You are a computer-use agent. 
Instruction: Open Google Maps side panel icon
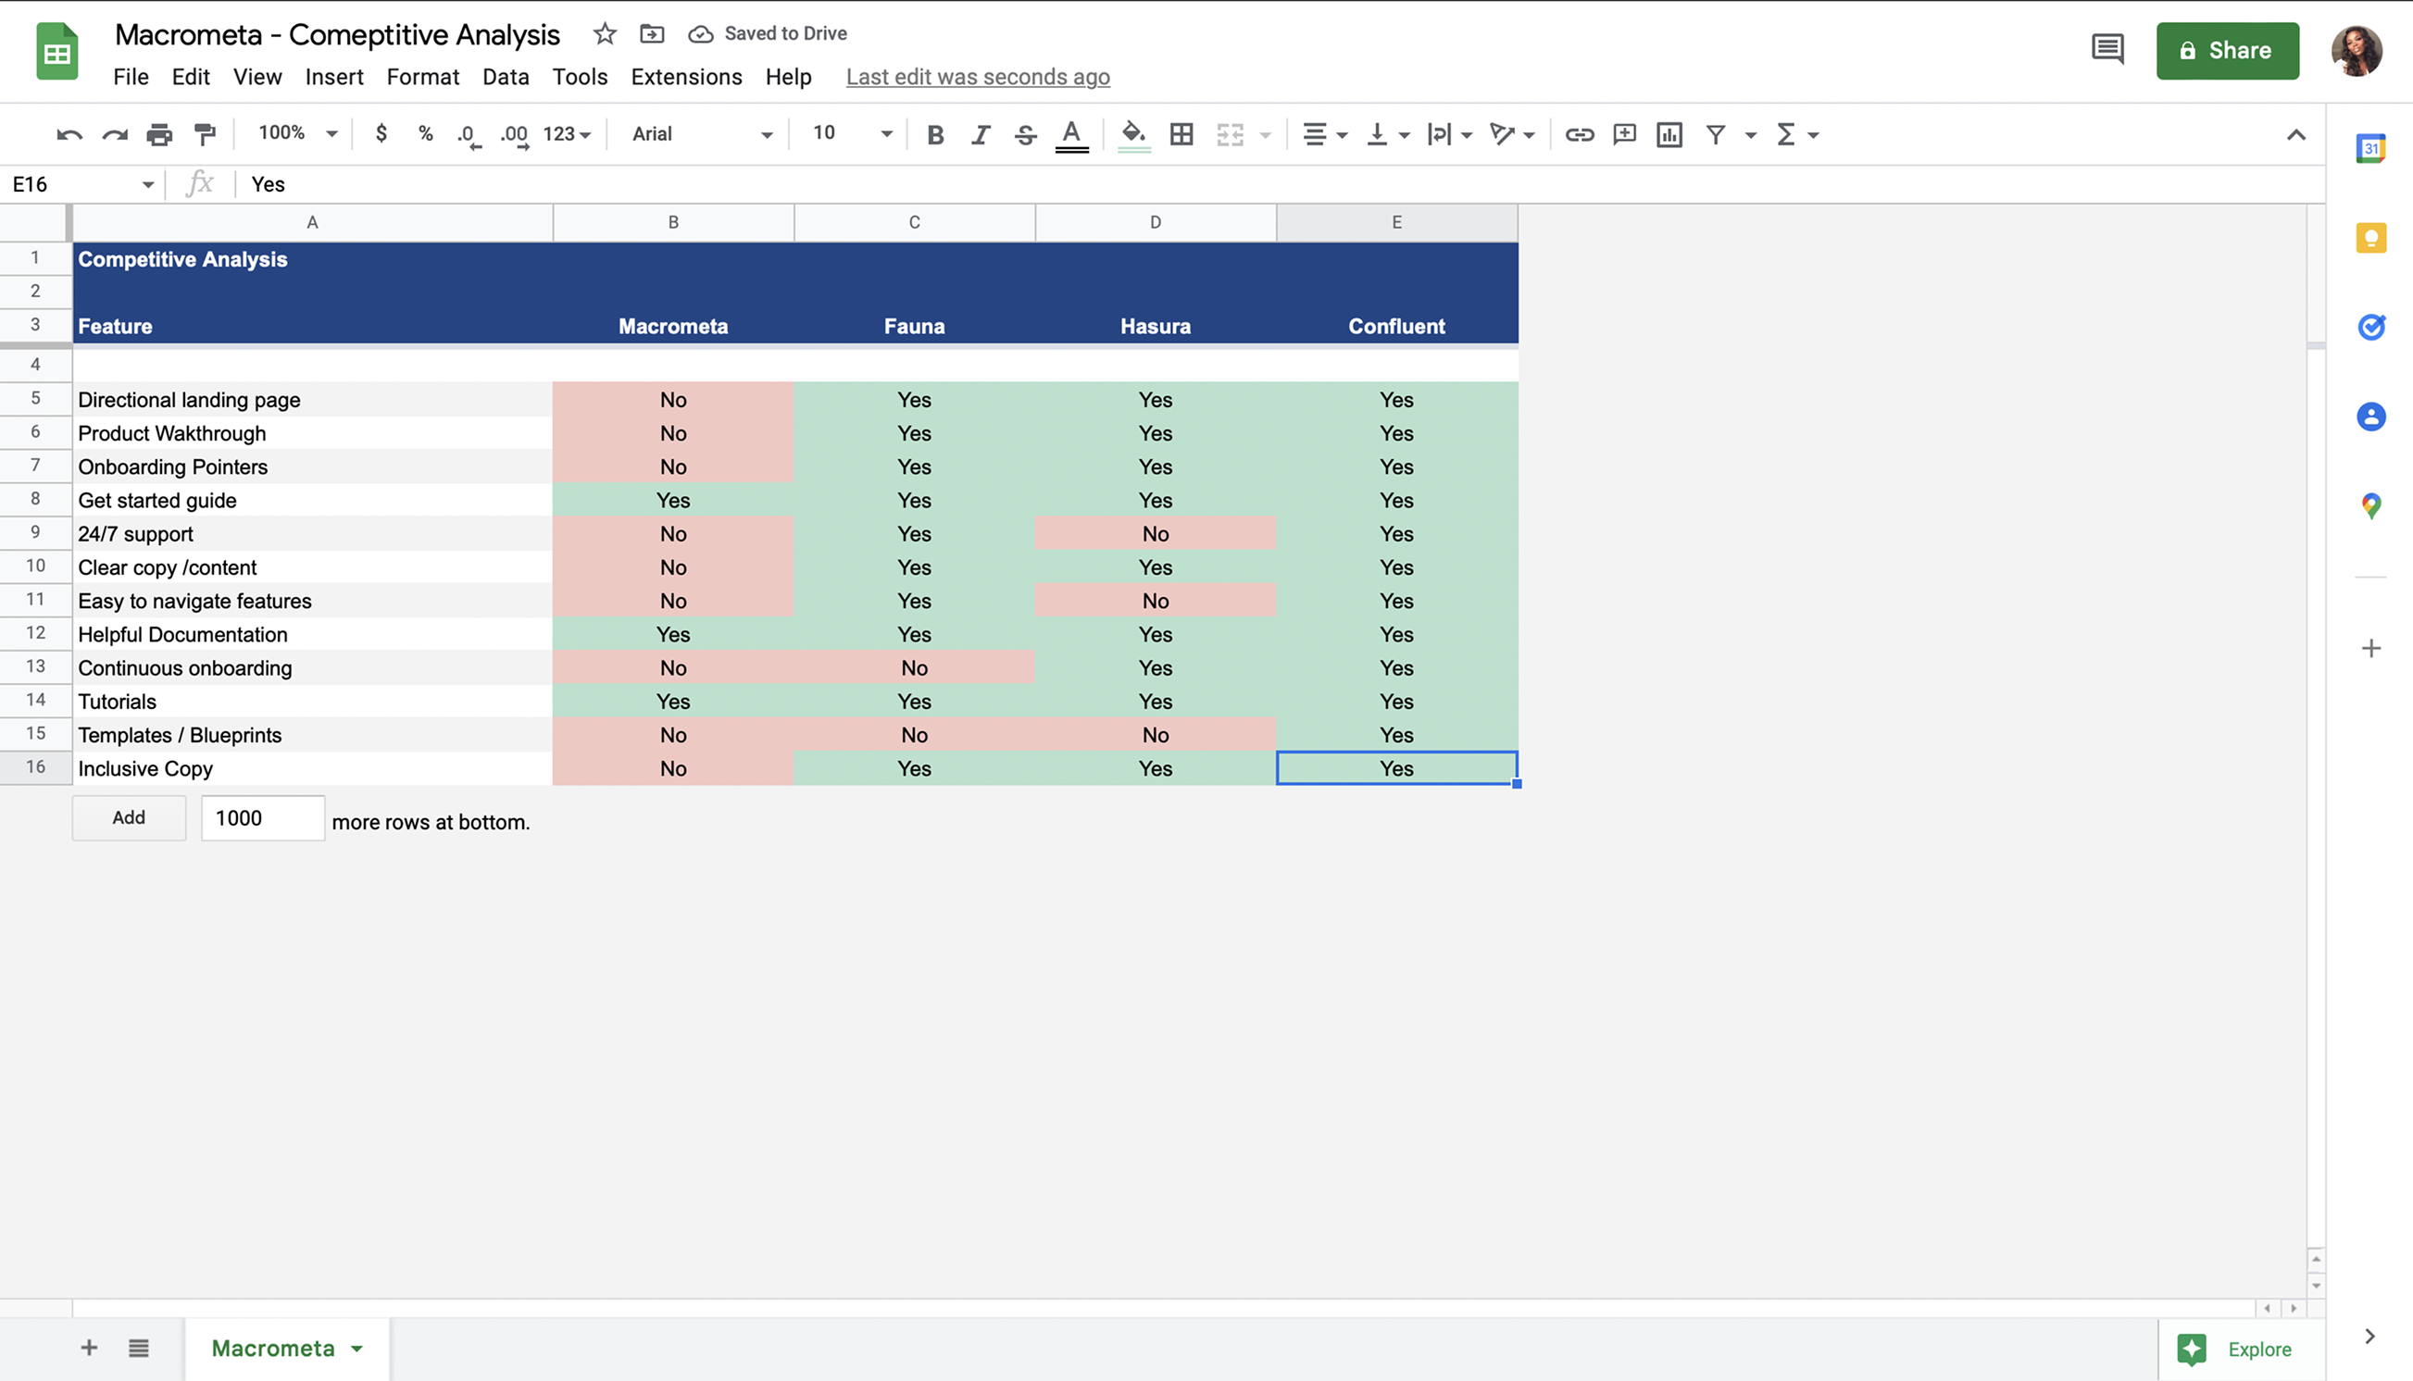point(2370,506)
